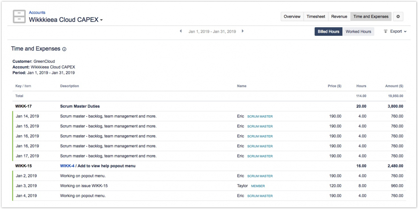Expand the Wikkkieea Cloud CAPEX account dropdown

(101, 20)
